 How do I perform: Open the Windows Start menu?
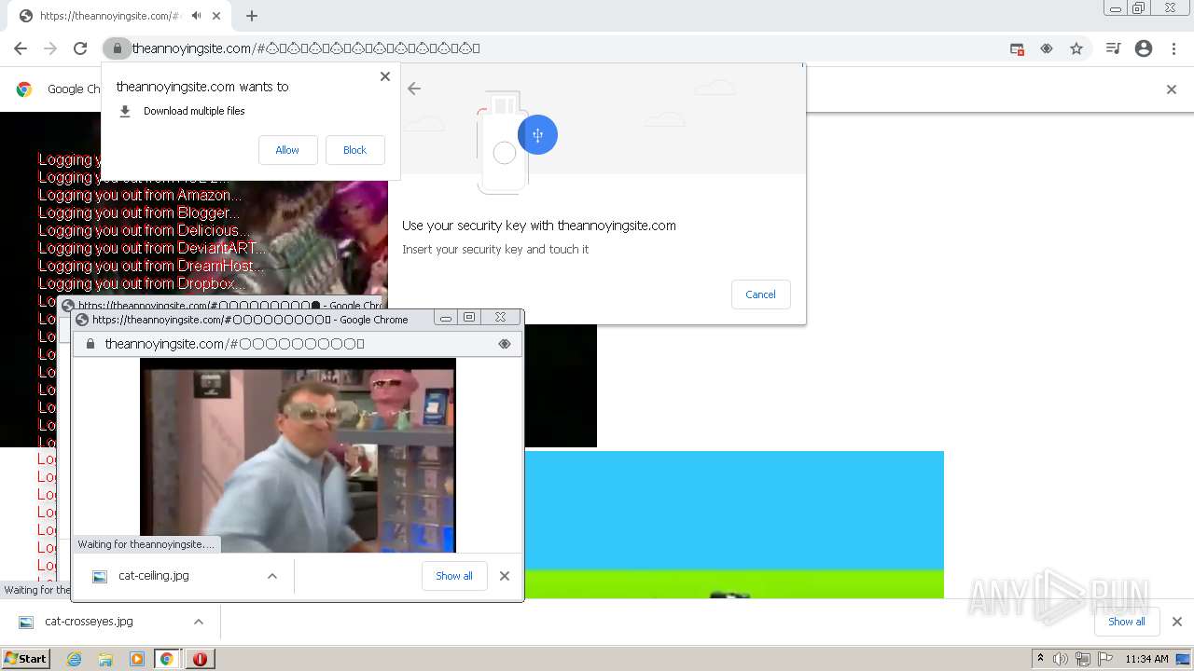(x=25, y=659)
